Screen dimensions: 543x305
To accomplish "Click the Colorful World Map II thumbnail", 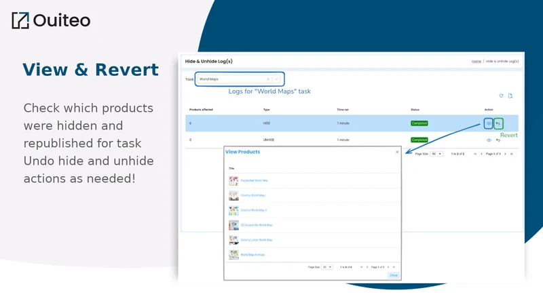I will tap(233, 210).
